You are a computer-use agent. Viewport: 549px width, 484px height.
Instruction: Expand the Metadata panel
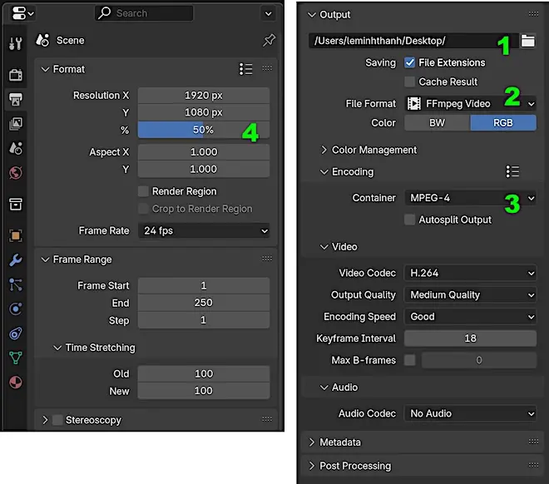(x=312, y=442)
